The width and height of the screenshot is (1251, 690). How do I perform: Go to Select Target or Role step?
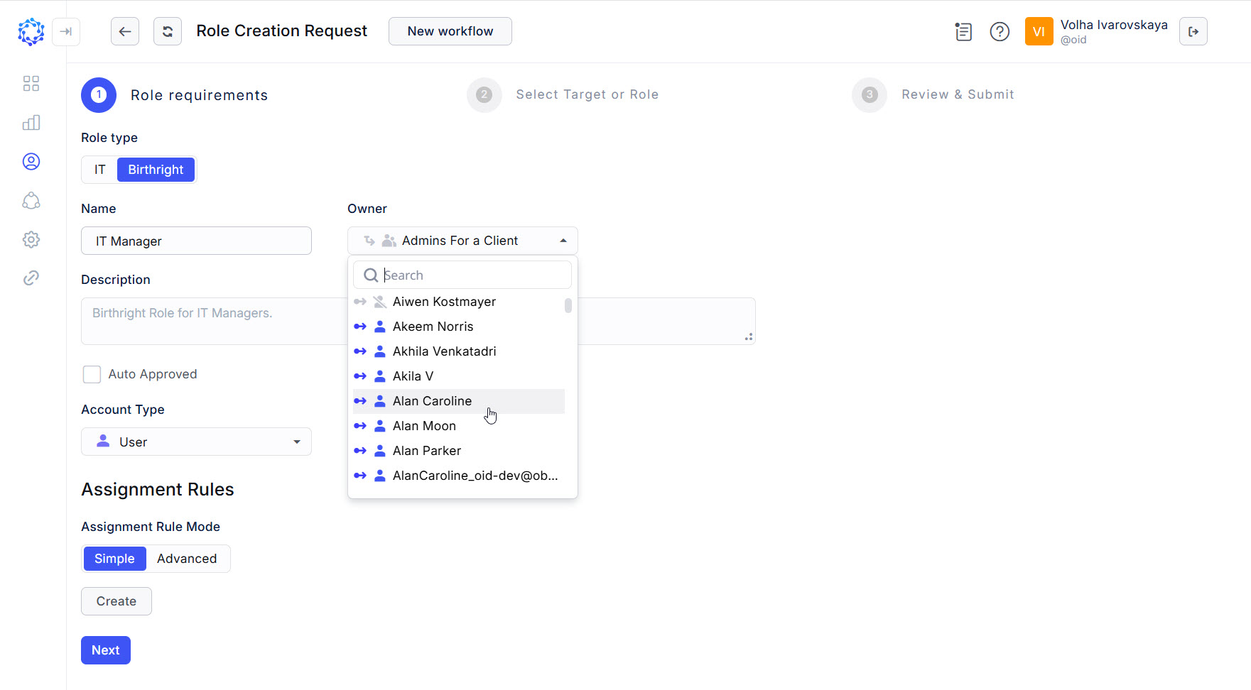click(587, 94)
